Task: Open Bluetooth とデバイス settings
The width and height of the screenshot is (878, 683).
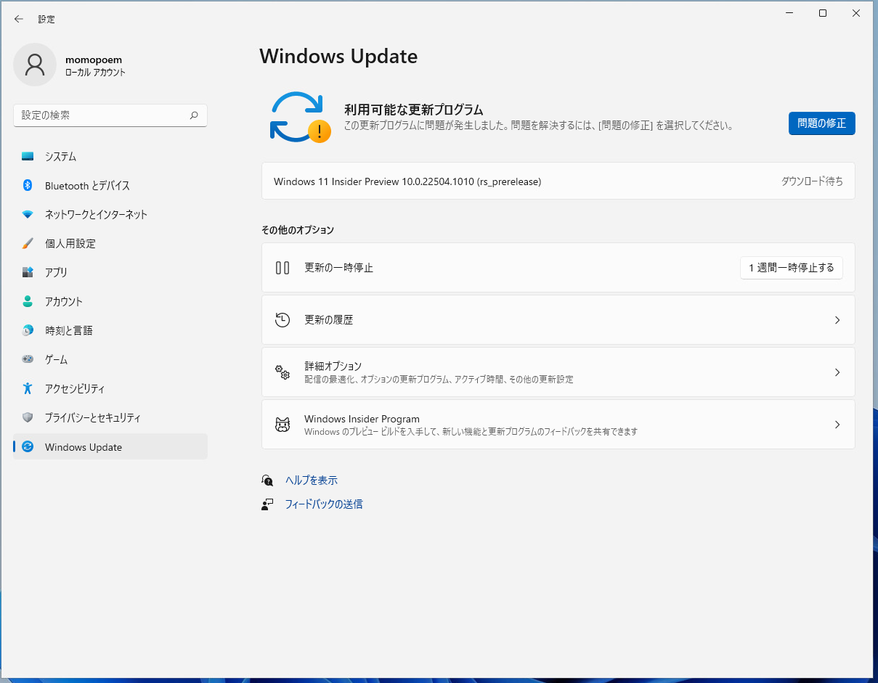Action: (110, 185)
